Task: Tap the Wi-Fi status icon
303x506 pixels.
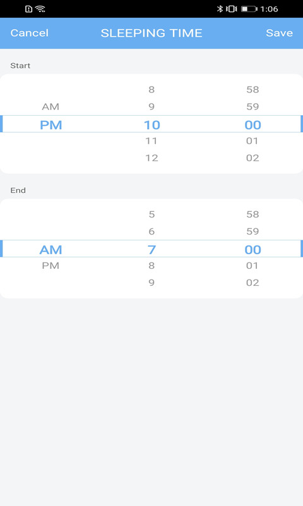Action: coord(40,9)
